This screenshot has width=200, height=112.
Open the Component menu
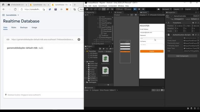[112, 6]
